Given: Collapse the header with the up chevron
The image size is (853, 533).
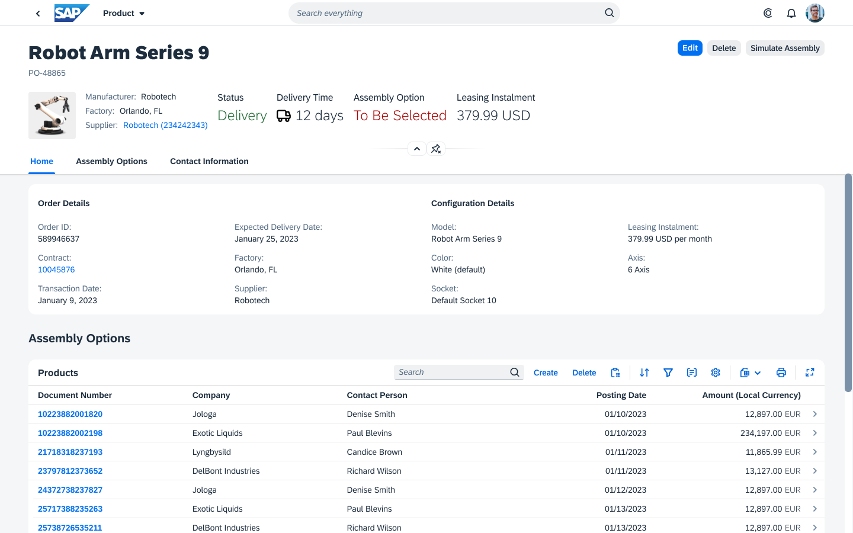Looking at the screenshot, I should pos(417,149).
